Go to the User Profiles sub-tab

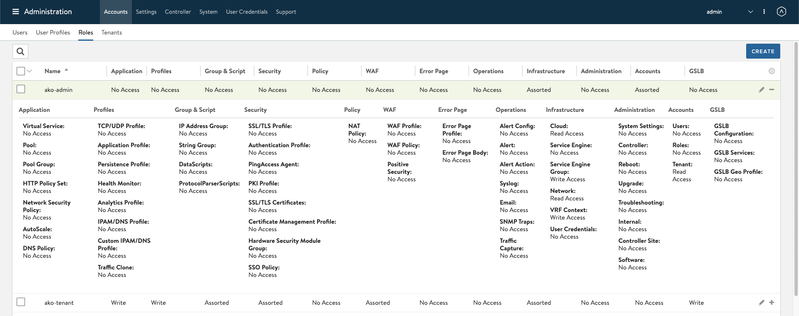point(53,32)
